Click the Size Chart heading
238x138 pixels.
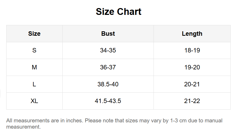(x=119, y=12)
